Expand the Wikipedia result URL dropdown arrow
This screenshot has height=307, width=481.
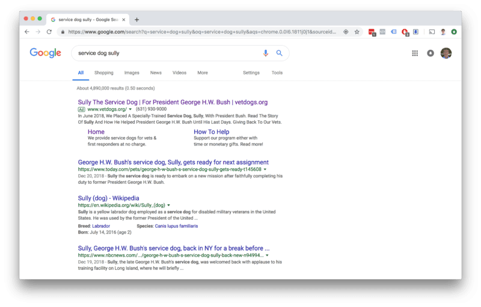[169, 205]
